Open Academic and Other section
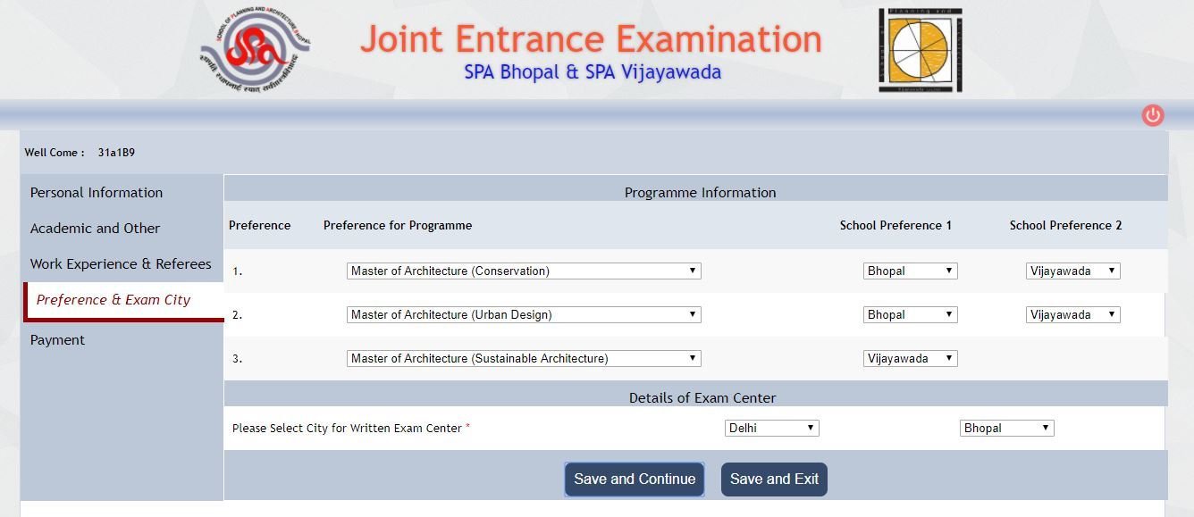Image resolution: width=1194 pixels, height=517 pixels. pyautogui.click(x=95, y=229)
